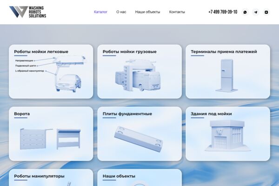Viewport: 279px width, 186px height.
Task: Open Терминалы приема платежей card heading
Action: coord(224,52)
